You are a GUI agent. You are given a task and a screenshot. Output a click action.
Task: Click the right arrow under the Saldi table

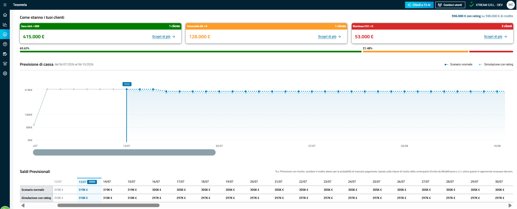tap(510, 205)
